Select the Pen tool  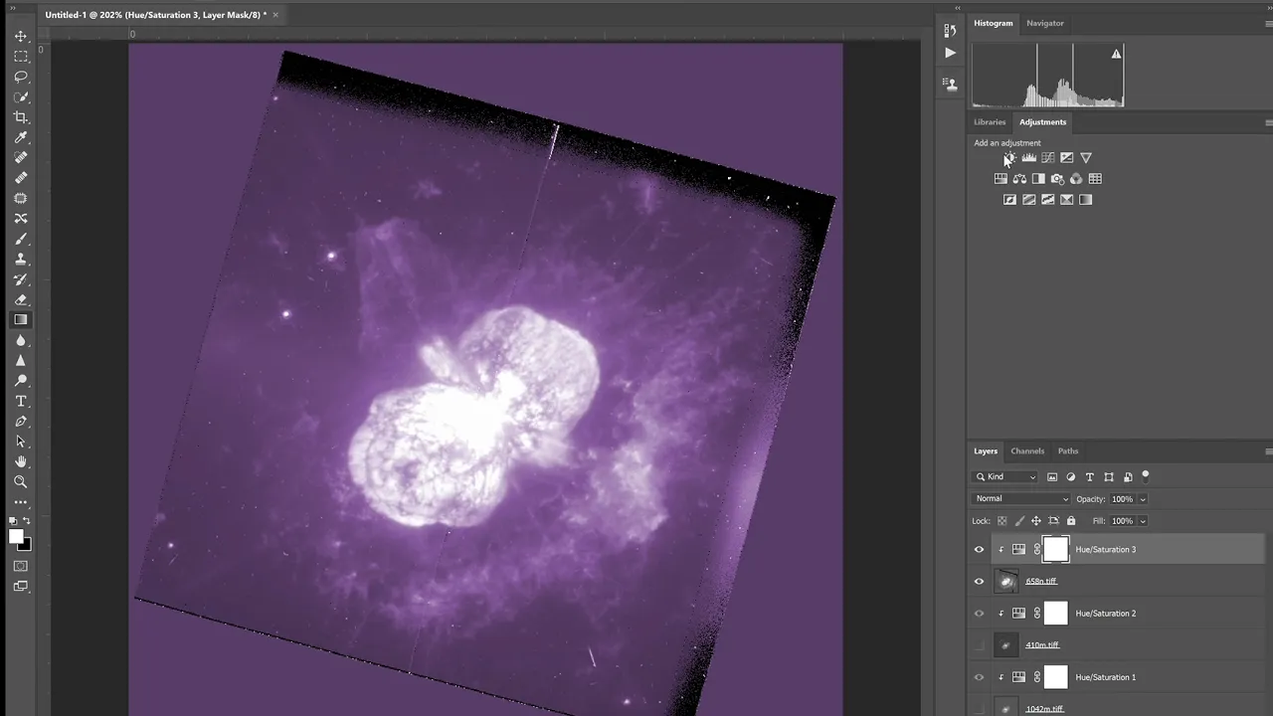pos(21,421)
